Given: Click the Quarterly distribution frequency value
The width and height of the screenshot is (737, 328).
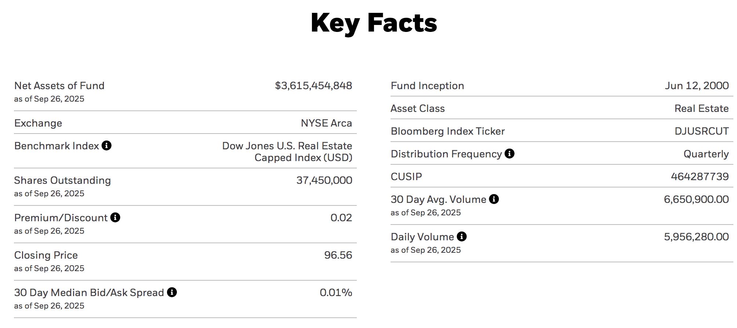Looking at the screenshot, I should point(706,154).
